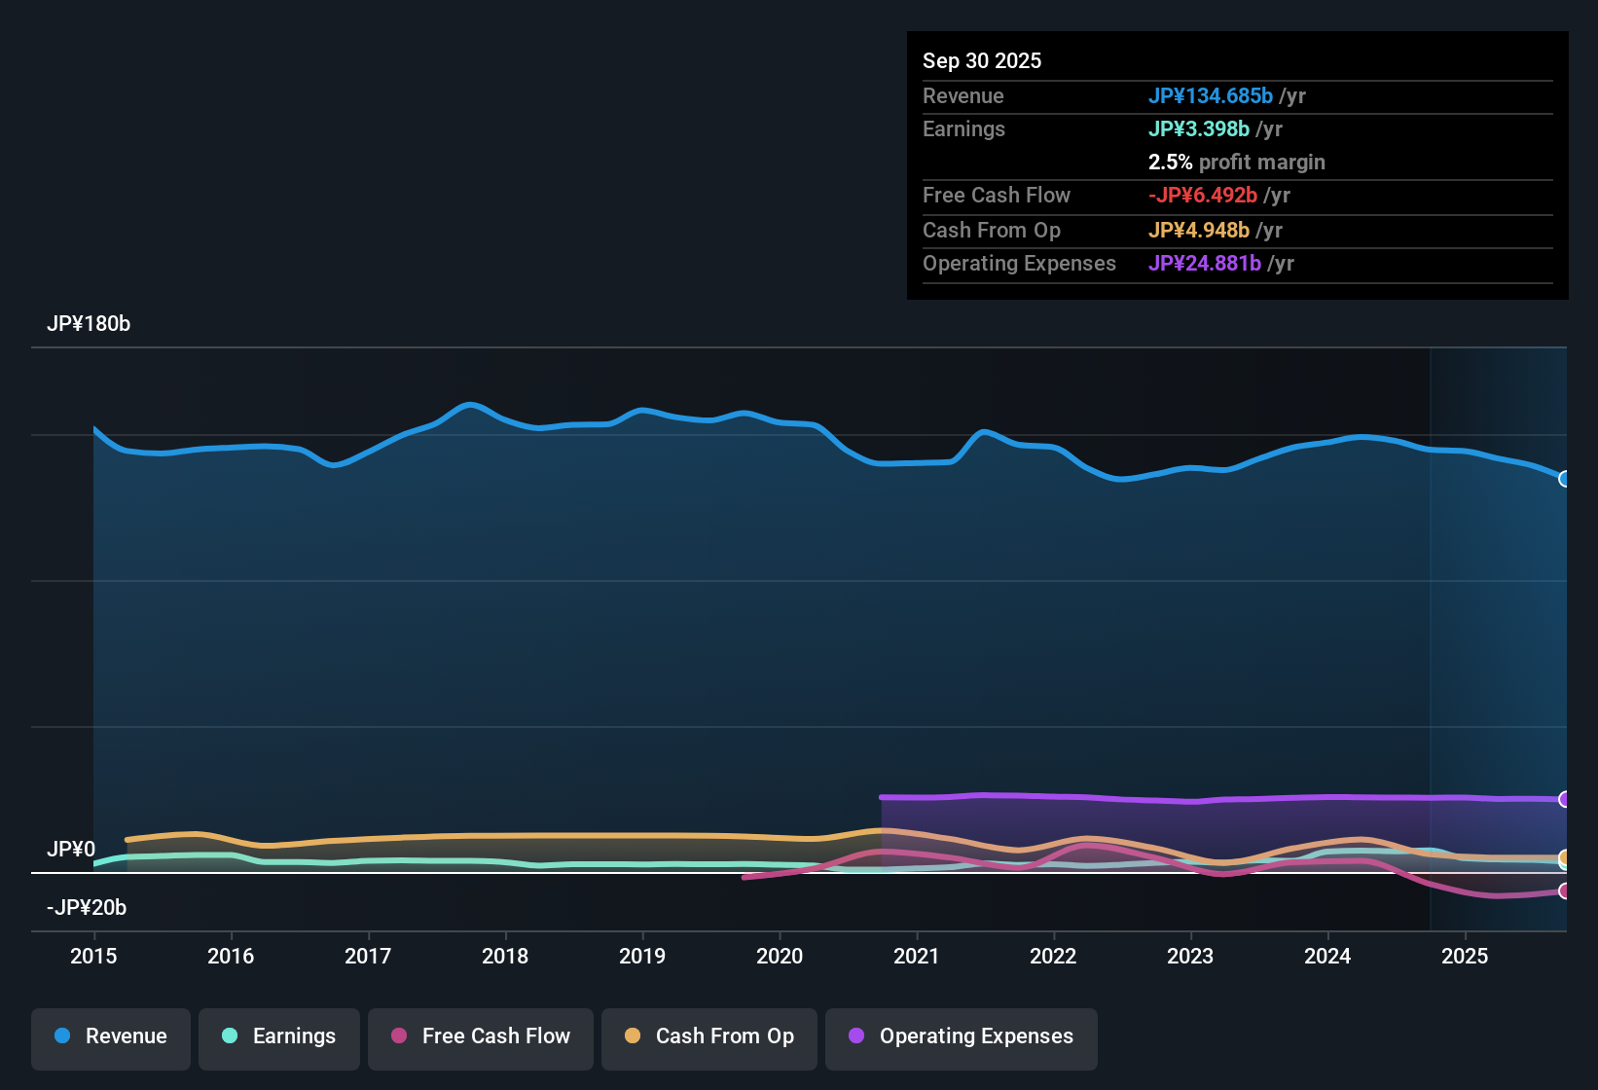Select the 2.5% profit margin entry
The width and height of the screenshot is (1598, 1090).
pos(1237,163)
